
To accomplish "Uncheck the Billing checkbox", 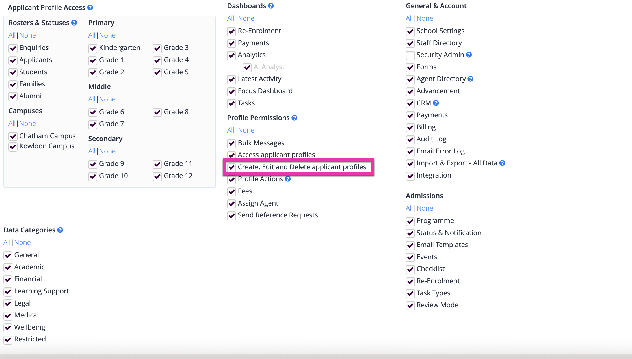I will pos(410,128).
